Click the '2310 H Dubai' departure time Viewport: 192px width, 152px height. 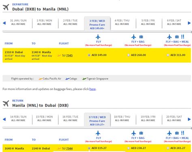coord(14,52)
